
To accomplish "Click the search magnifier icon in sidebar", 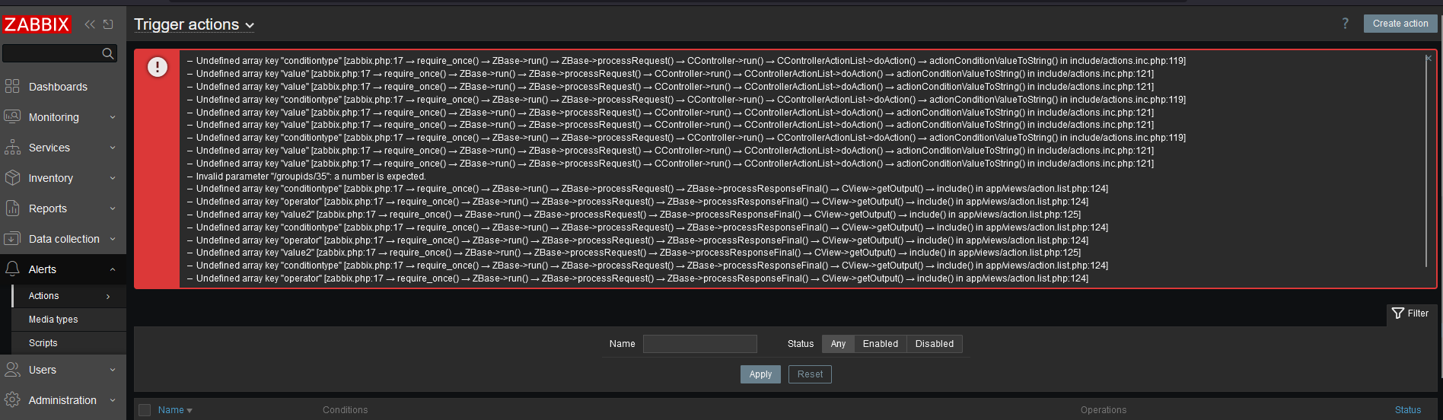I will (x=108, y=53).
